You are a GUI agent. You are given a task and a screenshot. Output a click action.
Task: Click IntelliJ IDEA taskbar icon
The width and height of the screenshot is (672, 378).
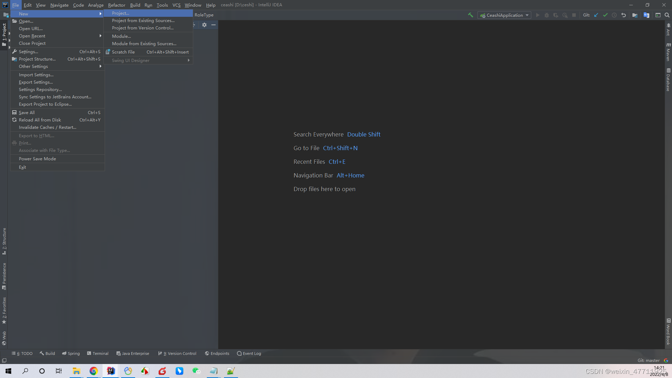pyautogui.click(x=111, y=371)
